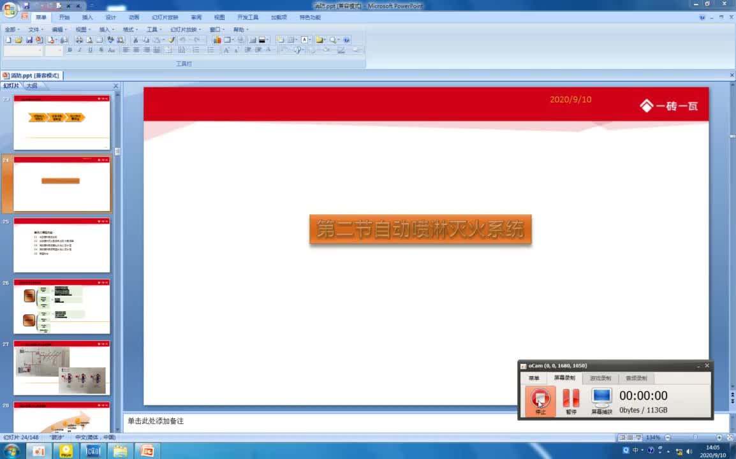This screenshot has width=736, height=459.
Task: Toggle Bold formatting
Action: click(70, 50)
